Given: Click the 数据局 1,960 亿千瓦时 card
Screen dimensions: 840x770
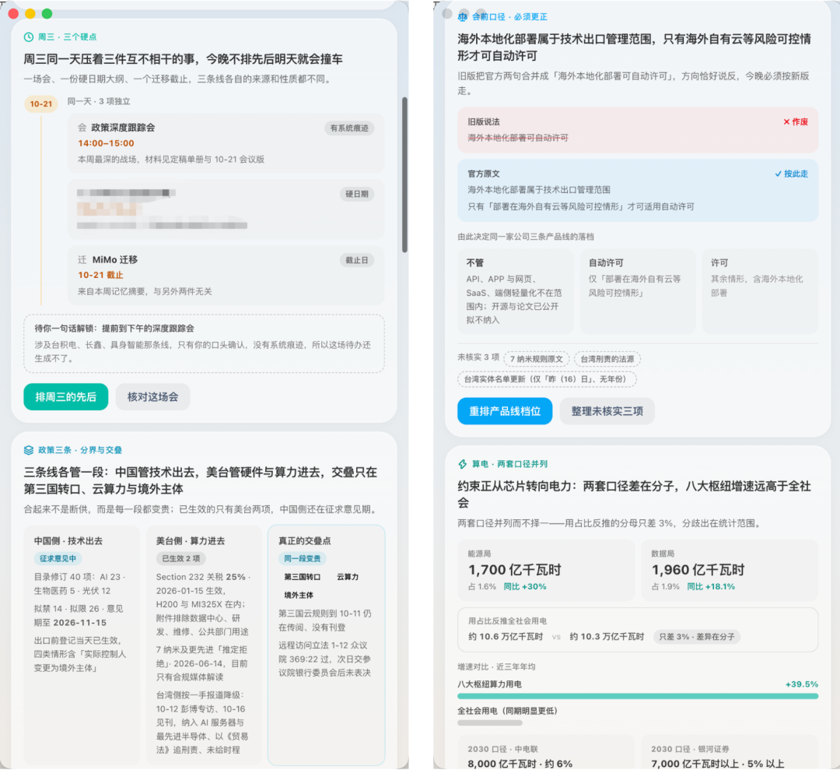Looking at the screenshot, I should tap(730, 570).
